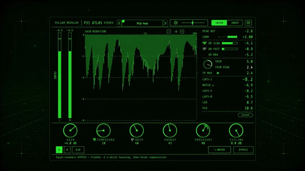Click the TRIM value 5.0
The height and width of the screenshot is (171, 305).
pos(250,62)
